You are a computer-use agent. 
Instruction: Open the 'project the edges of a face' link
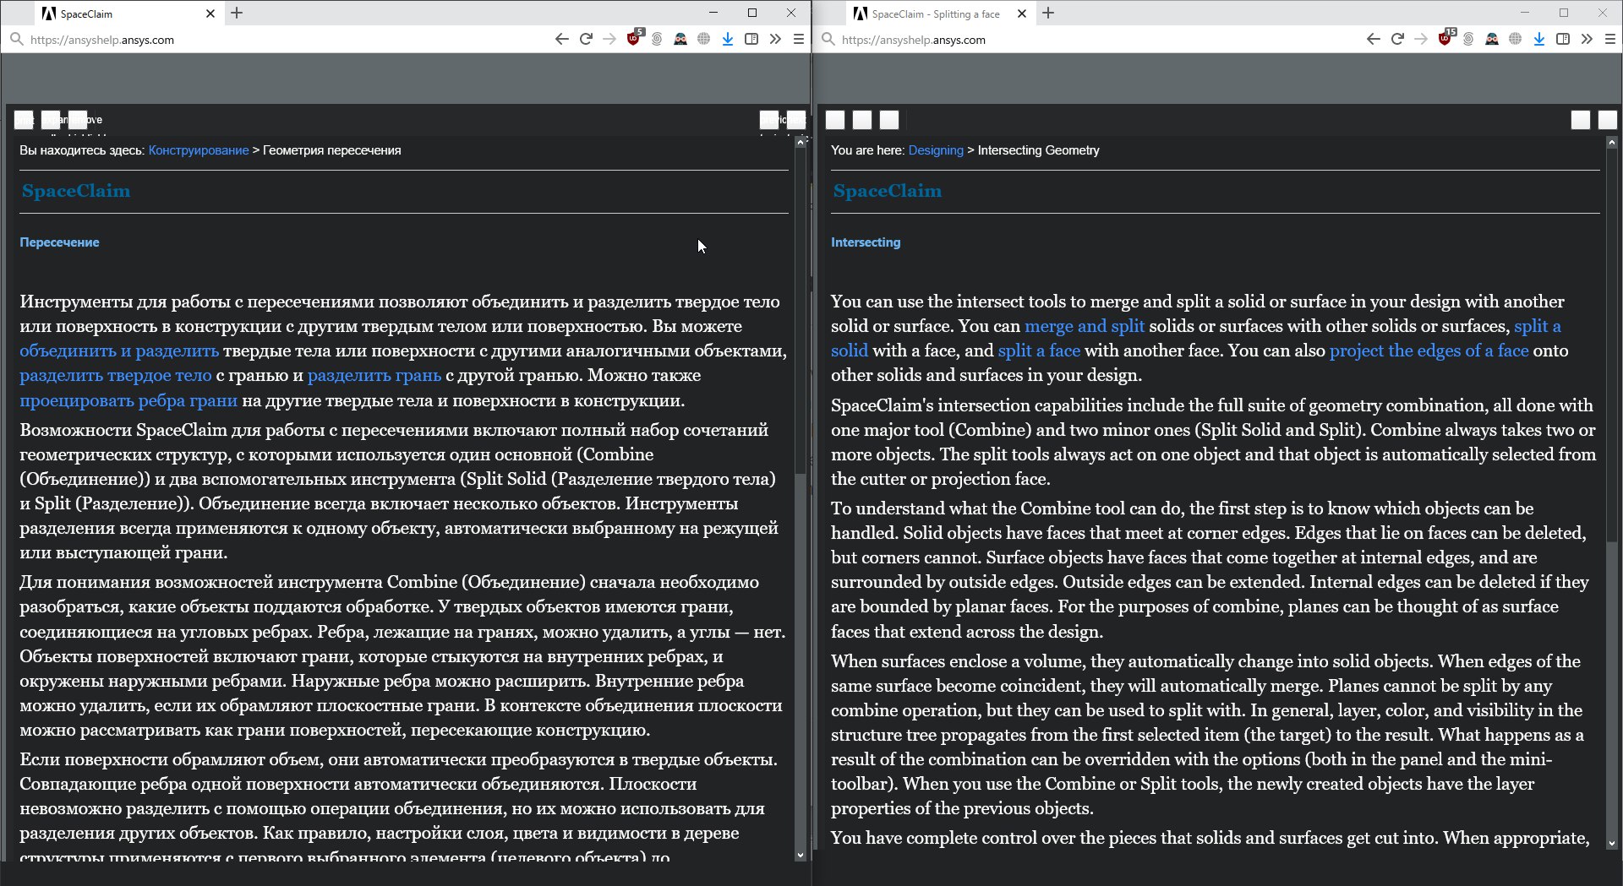tap(1429, 351)
